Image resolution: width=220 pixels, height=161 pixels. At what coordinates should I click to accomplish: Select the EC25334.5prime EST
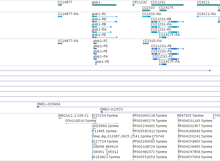click(94, 118)
